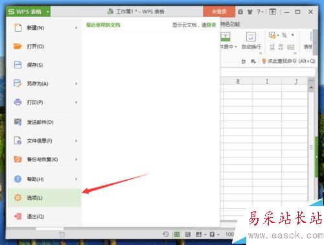The height and width of the screenshot is (245, 324).
Task: Click the green cell format icon beside decimals
Action: point(291,47)
